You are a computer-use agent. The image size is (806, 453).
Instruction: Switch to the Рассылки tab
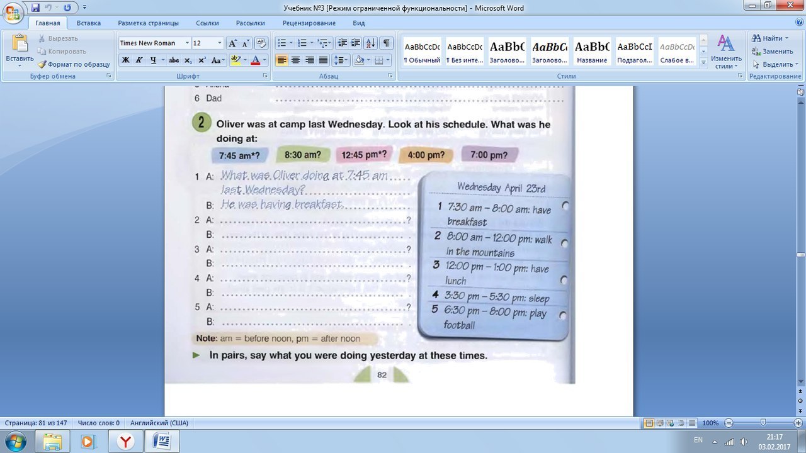click(250, 23)
